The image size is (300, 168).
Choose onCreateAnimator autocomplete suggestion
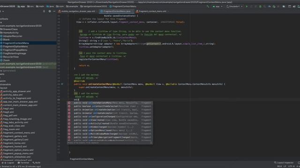tap(110, 113)
